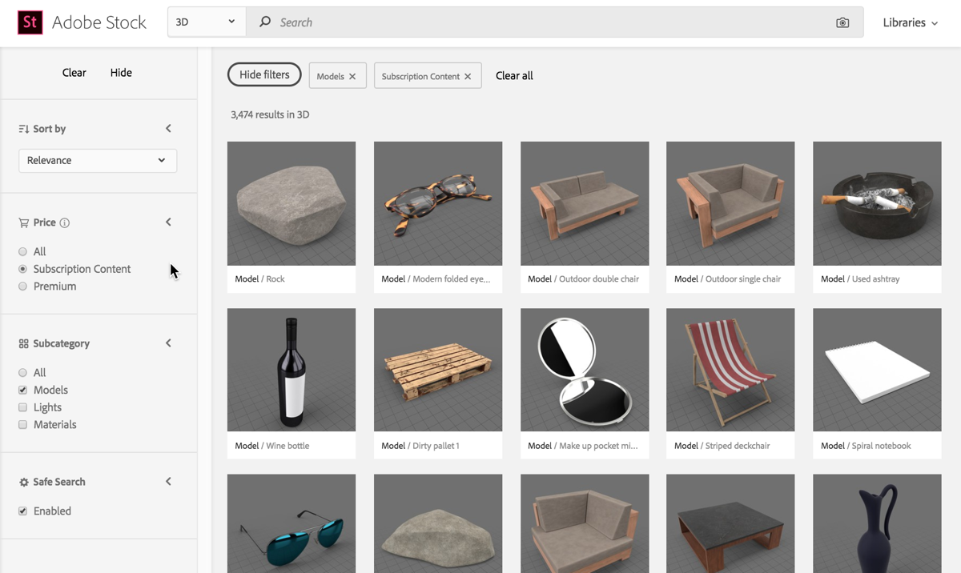This screenshot has height=573, width=961.
Task: Check the Lights subcategory checkbox
Action: [23, 407]
